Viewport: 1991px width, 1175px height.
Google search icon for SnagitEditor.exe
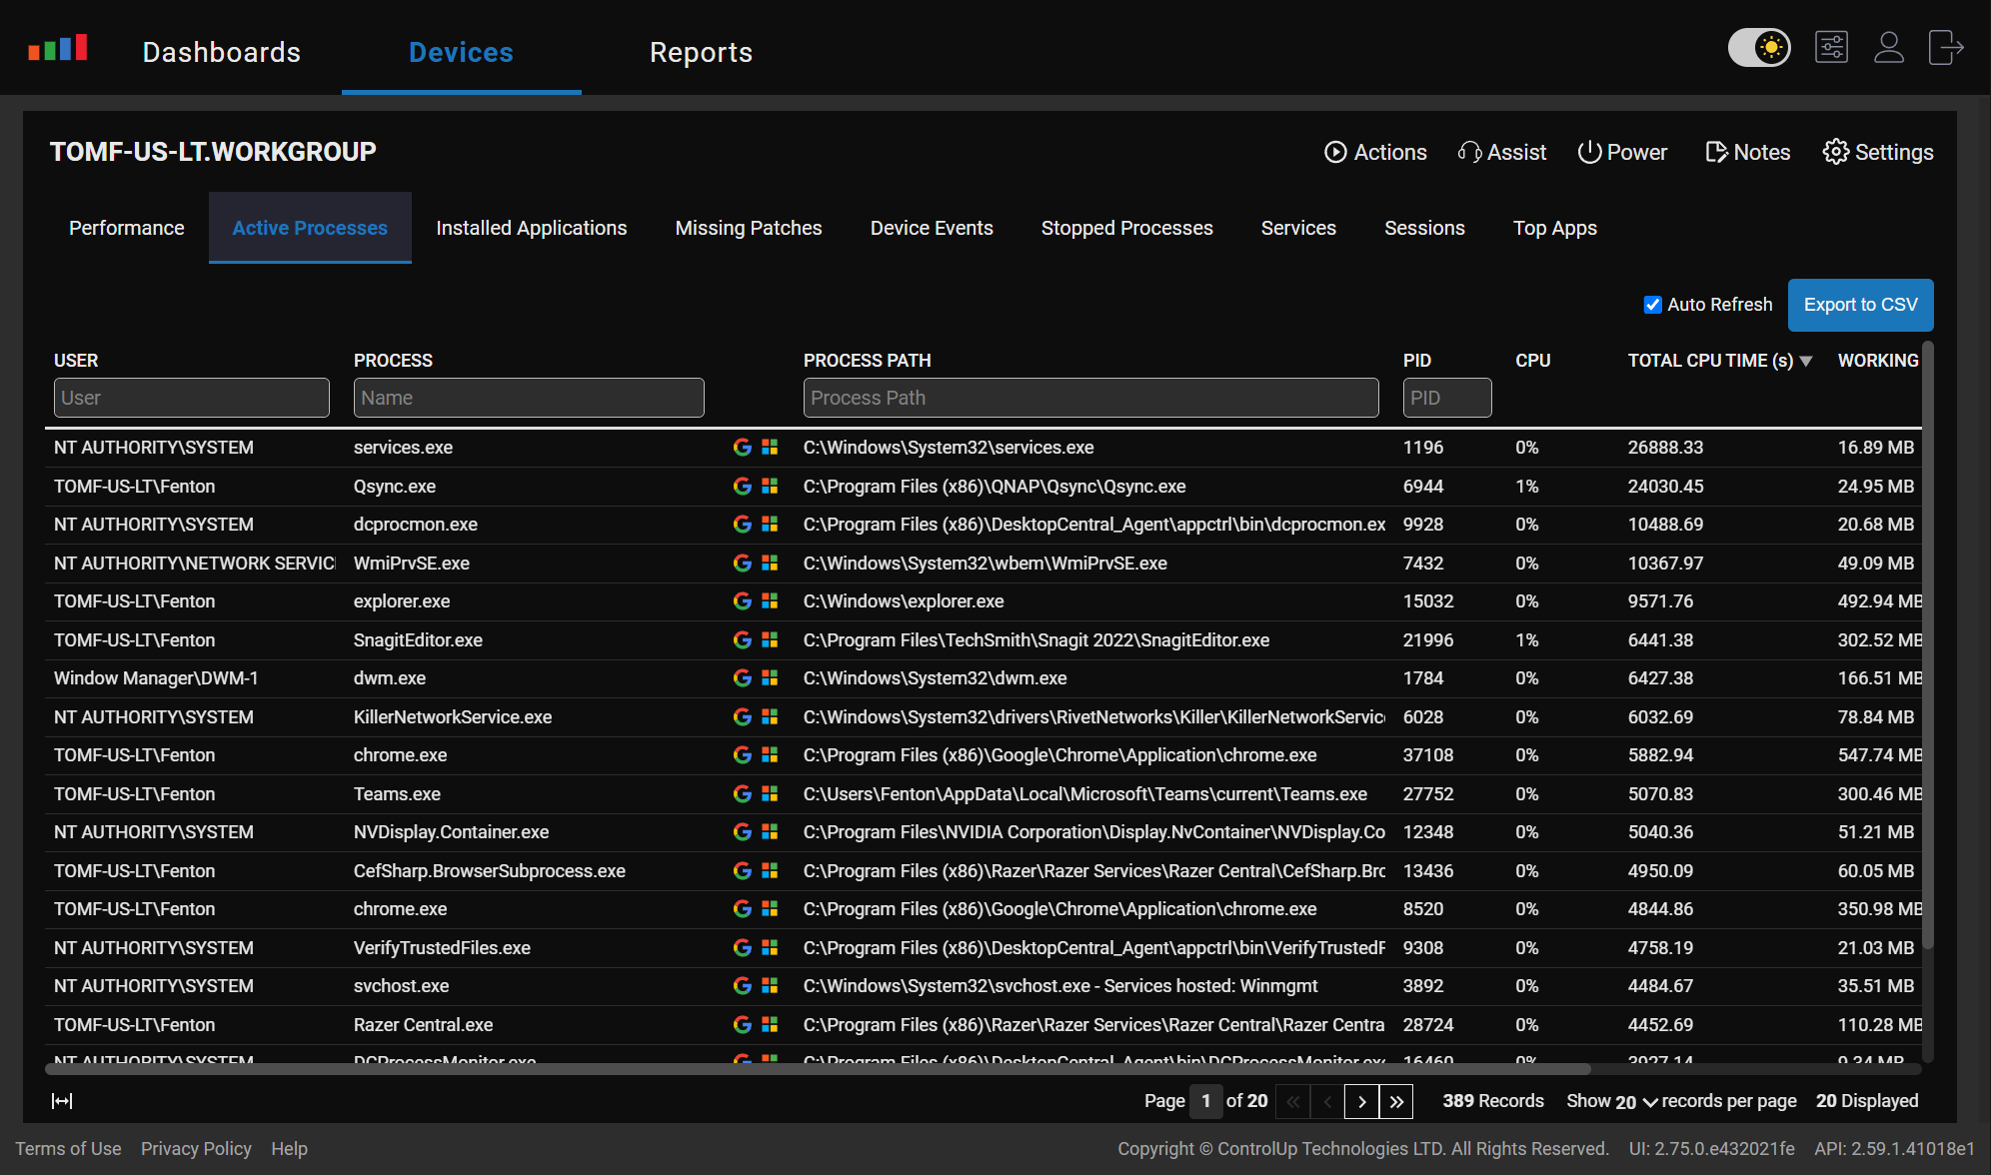coord(743,640)
